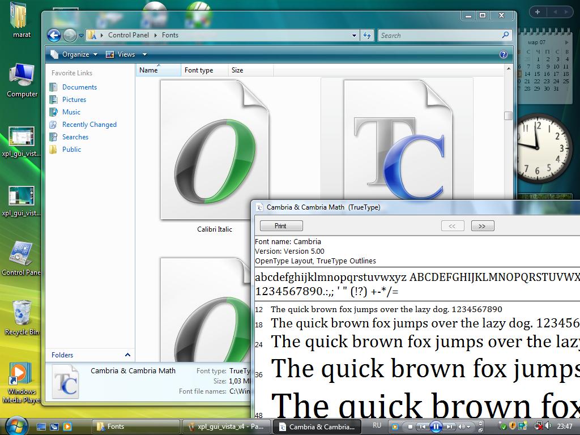Sort fonts by the Size column
Viewport: 580px width, 435px height.
pos(250,70)
